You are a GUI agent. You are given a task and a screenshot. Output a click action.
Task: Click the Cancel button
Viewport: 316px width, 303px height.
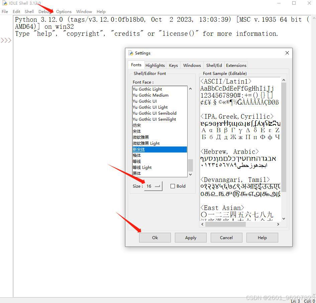pyautogui.click(x=226, y=237)
